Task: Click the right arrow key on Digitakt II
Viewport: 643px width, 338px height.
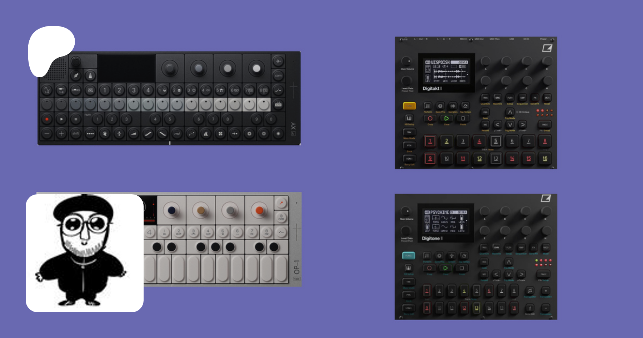Action: [x=523, y=124]
